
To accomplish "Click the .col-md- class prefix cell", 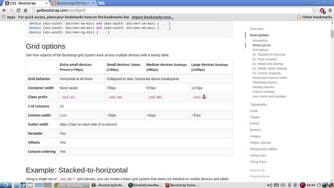I will click(x=155, y=97).
